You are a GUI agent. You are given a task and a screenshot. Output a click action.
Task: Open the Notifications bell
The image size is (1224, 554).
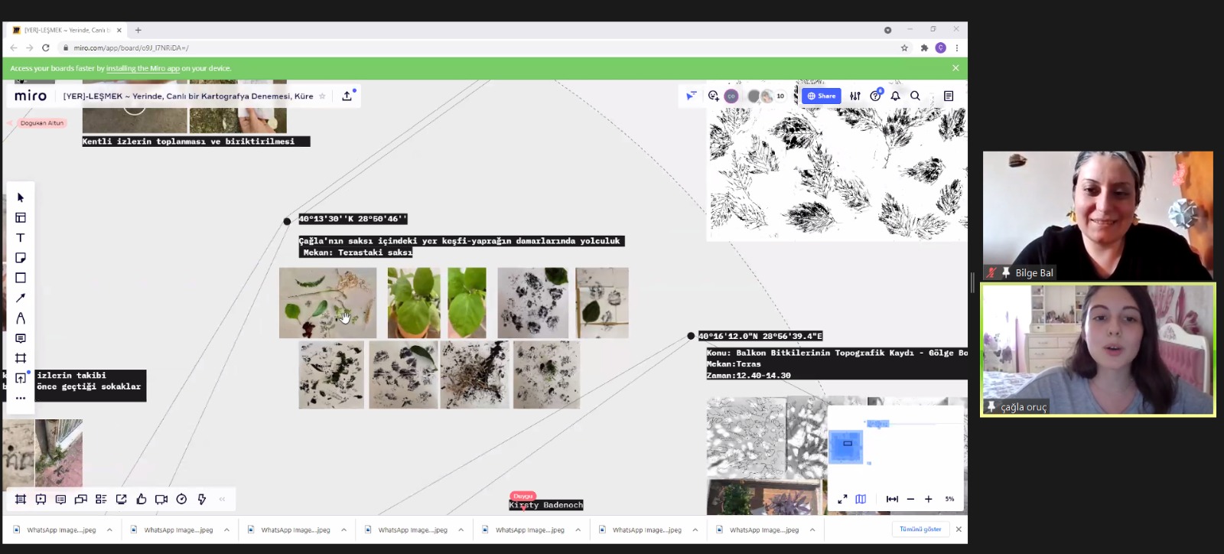pos(895,96)
